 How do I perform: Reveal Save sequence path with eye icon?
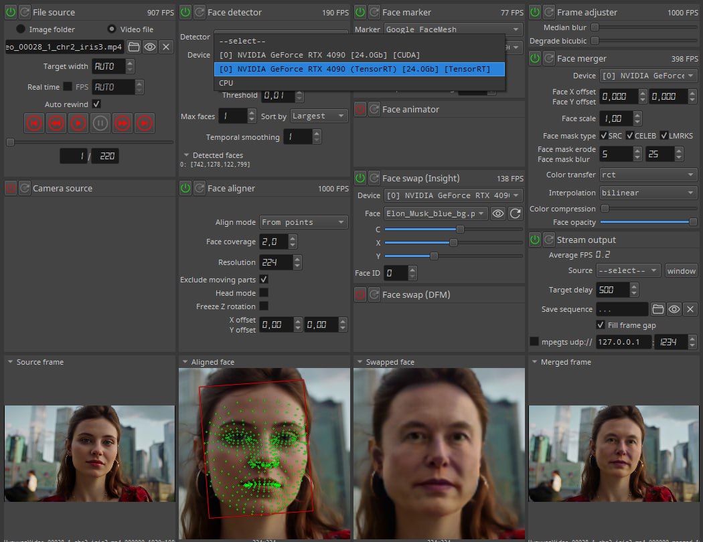[674, 309]
